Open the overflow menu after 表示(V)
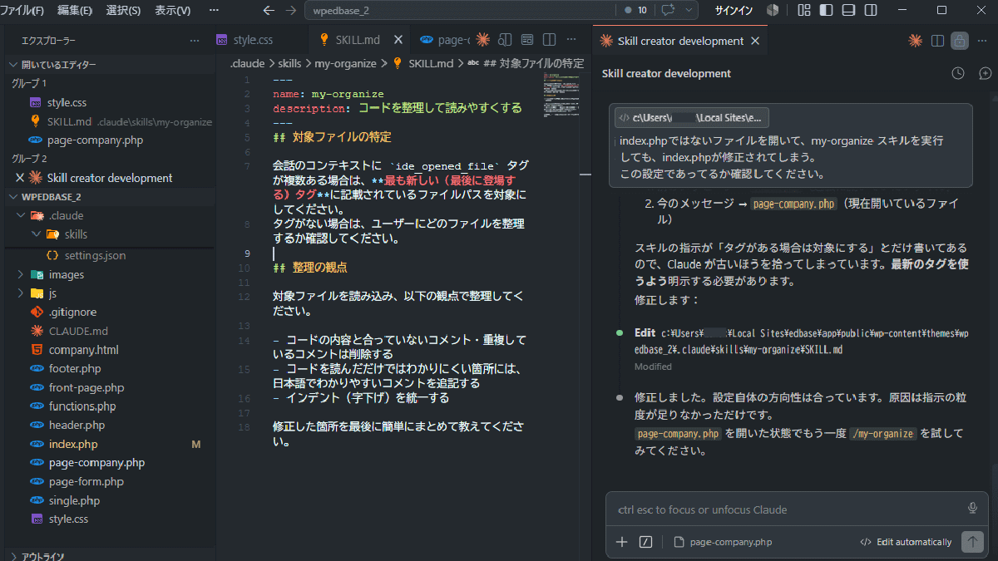This screenshot has height=561, width=998. point(214,11)
